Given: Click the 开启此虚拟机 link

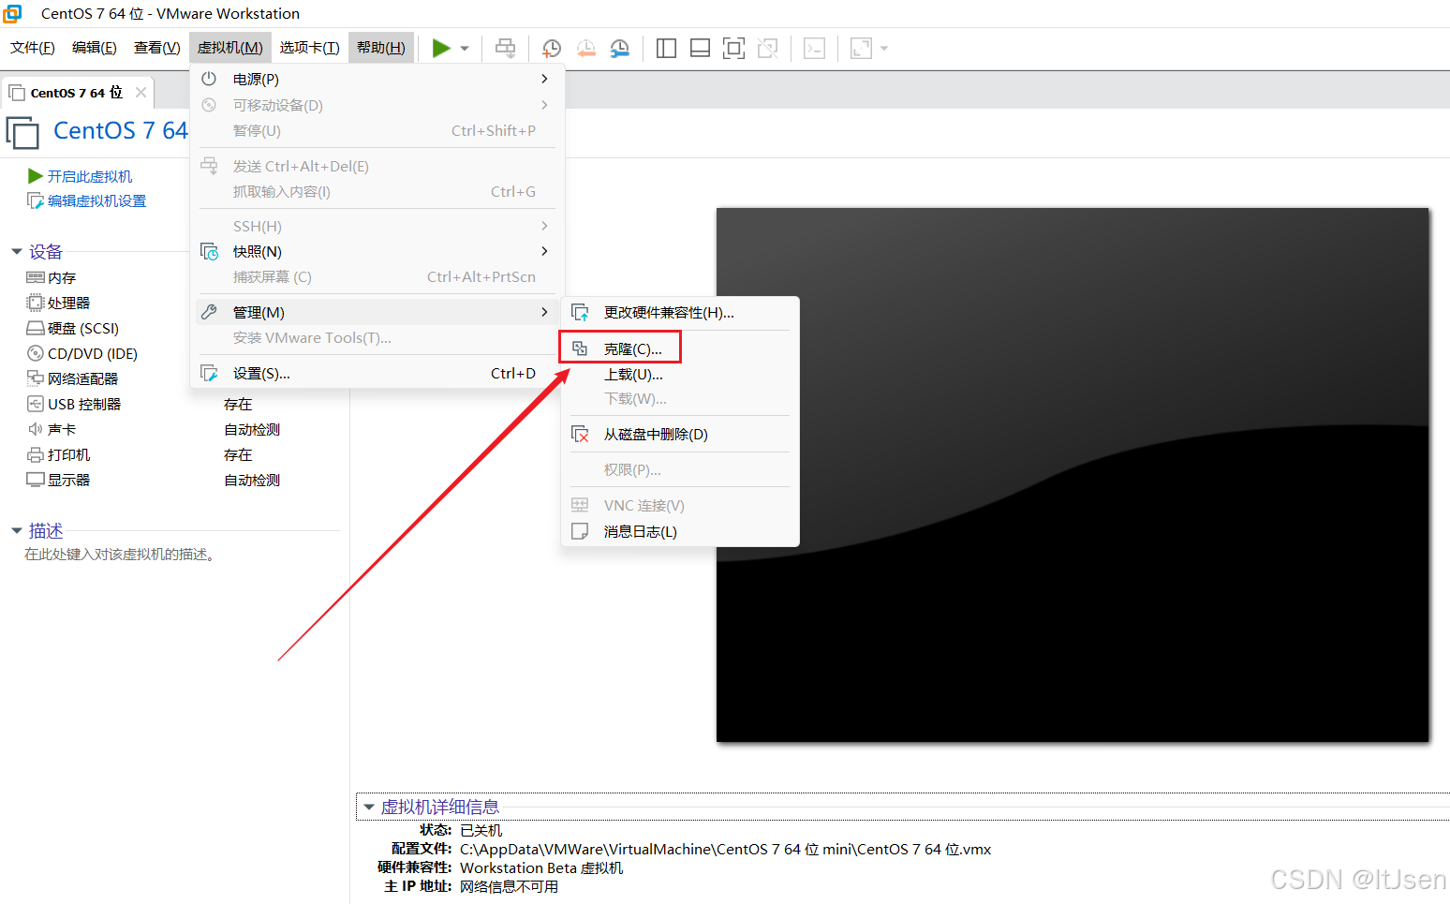Looking at the screenshot, I should (90, 176).
